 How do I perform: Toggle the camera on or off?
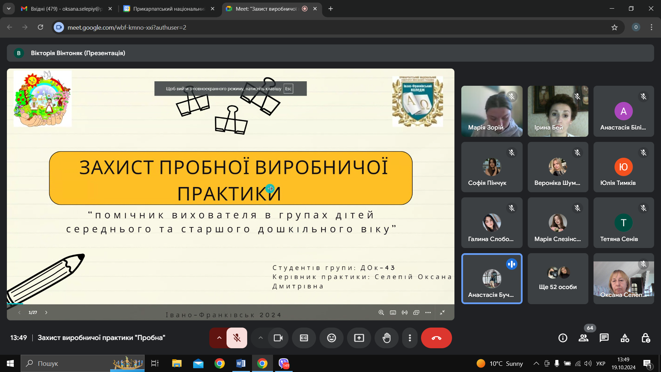(278, 338)
